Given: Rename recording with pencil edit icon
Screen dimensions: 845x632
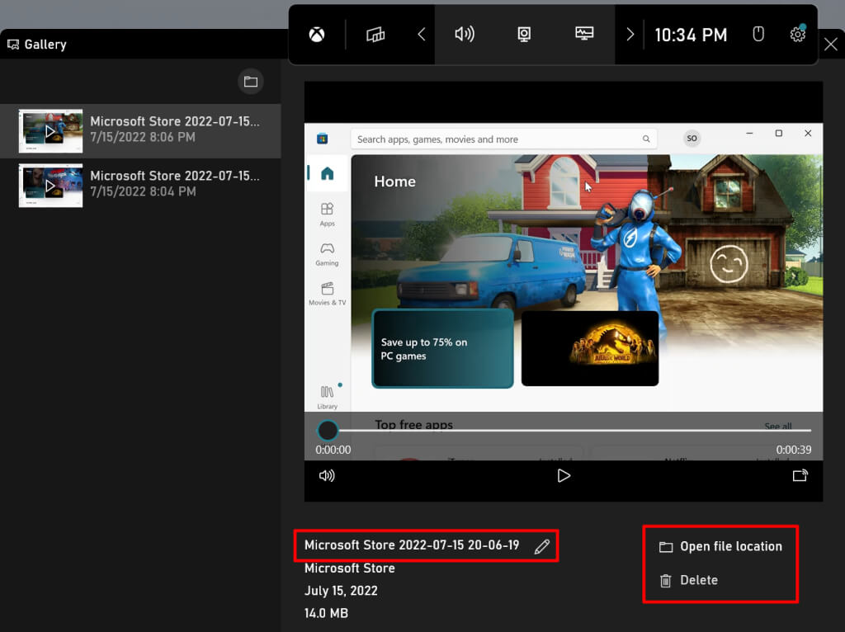Looking at the screenshot, I should (542, 546).
